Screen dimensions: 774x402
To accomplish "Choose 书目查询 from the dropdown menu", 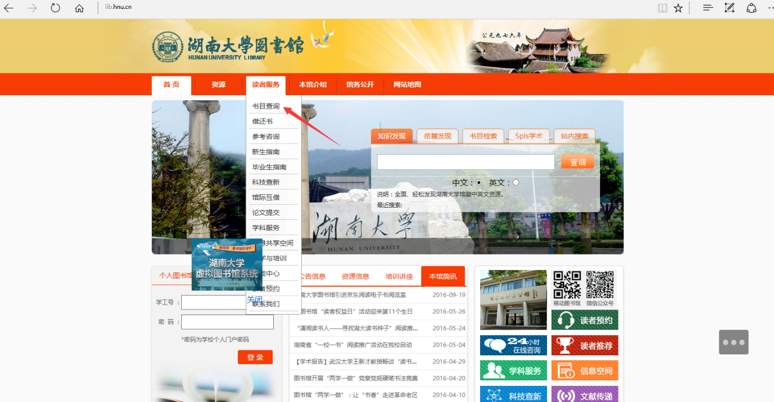I will 266,106.
